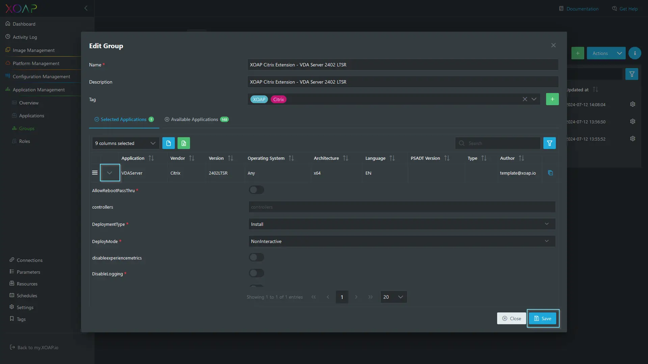This screenshot has width=648, height=364.
Task: Sort by Version column arrows
Action: tap(231, 158)
